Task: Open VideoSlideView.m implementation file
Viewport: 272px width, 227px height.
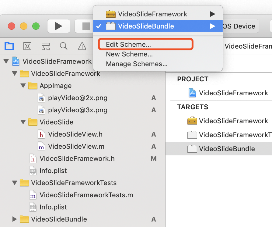Action: tap(76, 146)
